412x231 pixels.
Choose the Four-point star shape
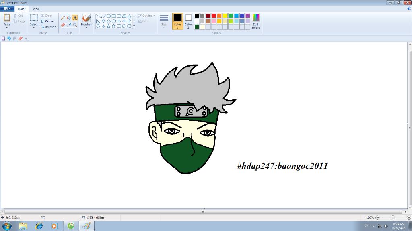click(103, 26)
